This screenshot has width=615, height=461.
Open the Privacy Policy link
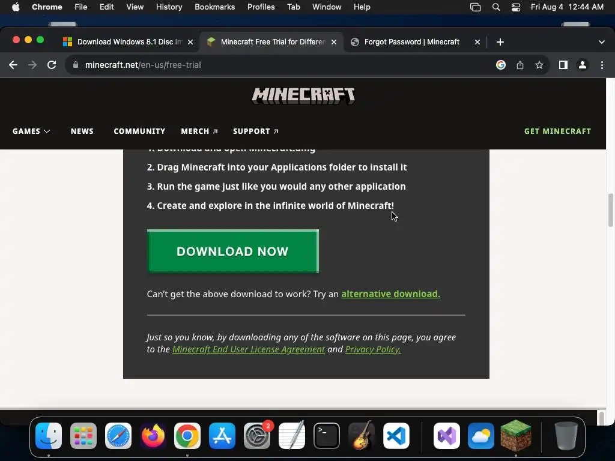tap(373, 349)
